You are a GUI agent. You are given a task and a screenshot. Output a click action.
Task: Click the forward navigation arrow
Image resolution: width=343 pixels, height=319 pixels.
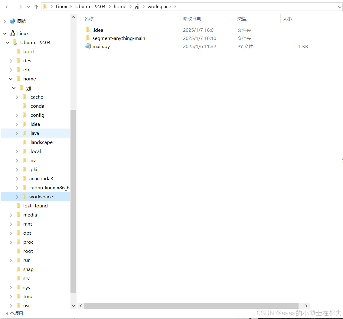pyautogui.click(x=19, y=6)
